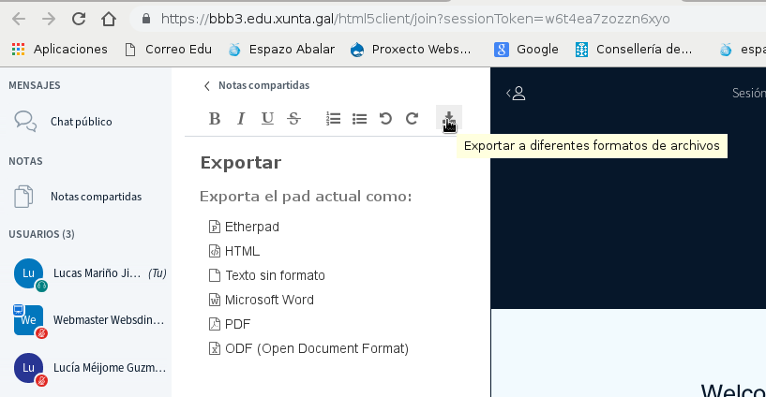Collapse the Notas compartidas panel with back chevron

[207, 86]
